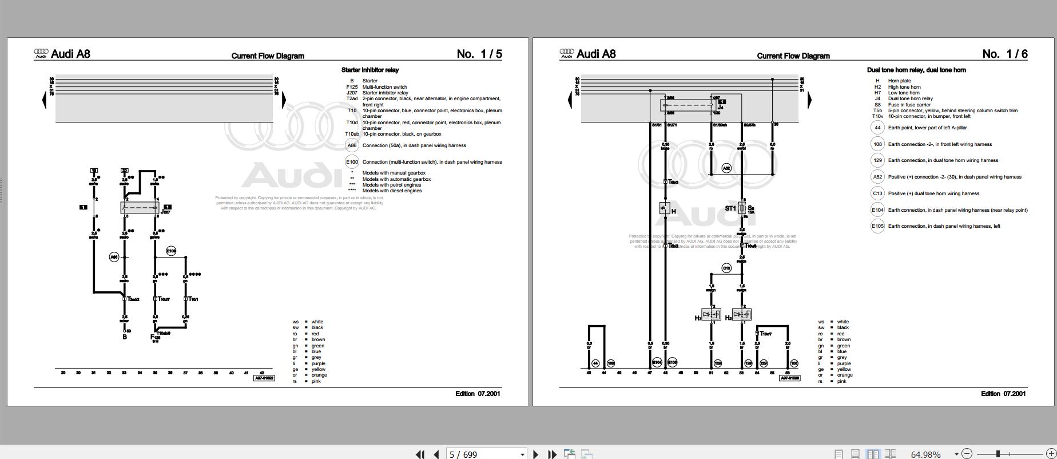1057x459 pixels.
Task: Click the circled E105 legend entry
Action: (877, 226)
